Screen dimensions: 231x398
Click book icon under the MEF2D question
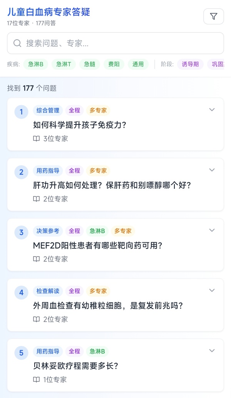[x=37, y=259]
